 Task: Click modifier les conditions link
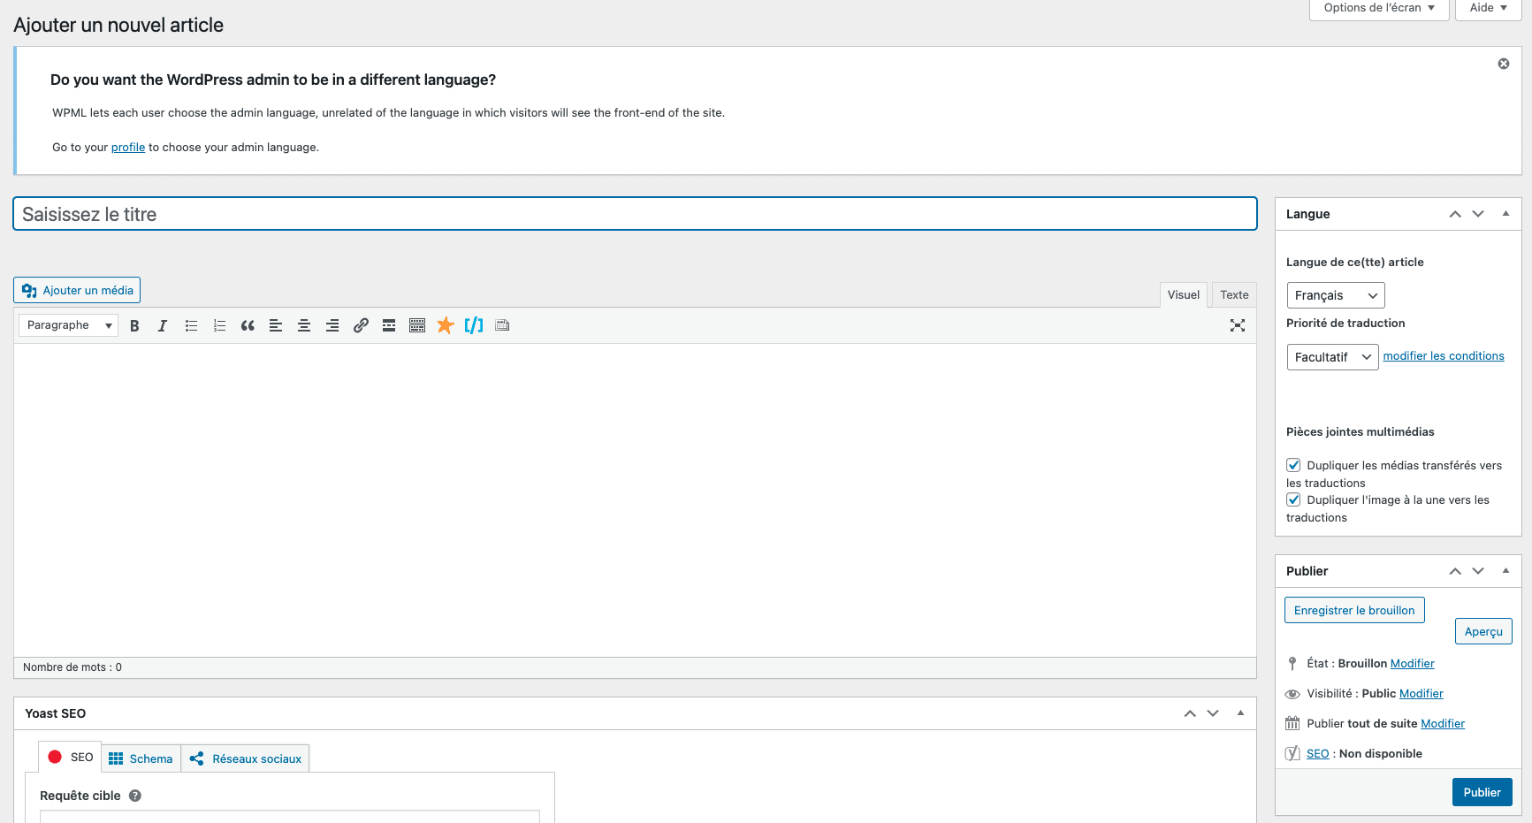point(1444,356)
